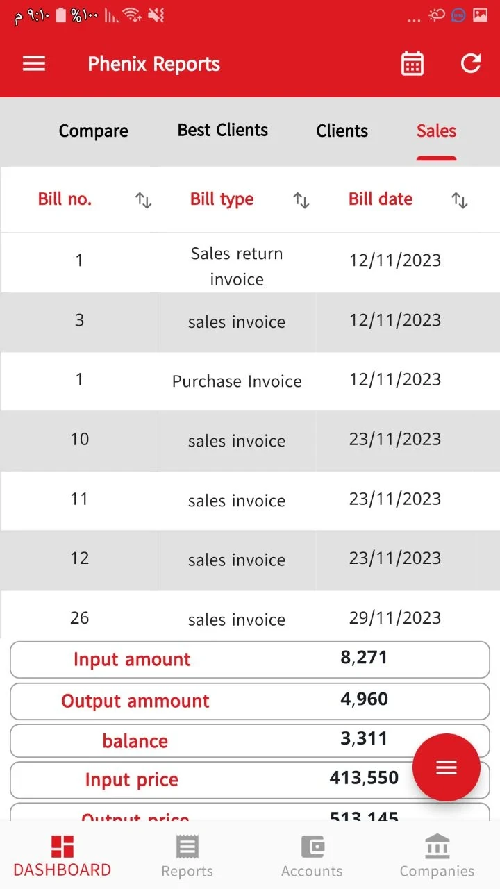
Task: Open the Reports bottom navigation icon
Action: coord(187,847)
